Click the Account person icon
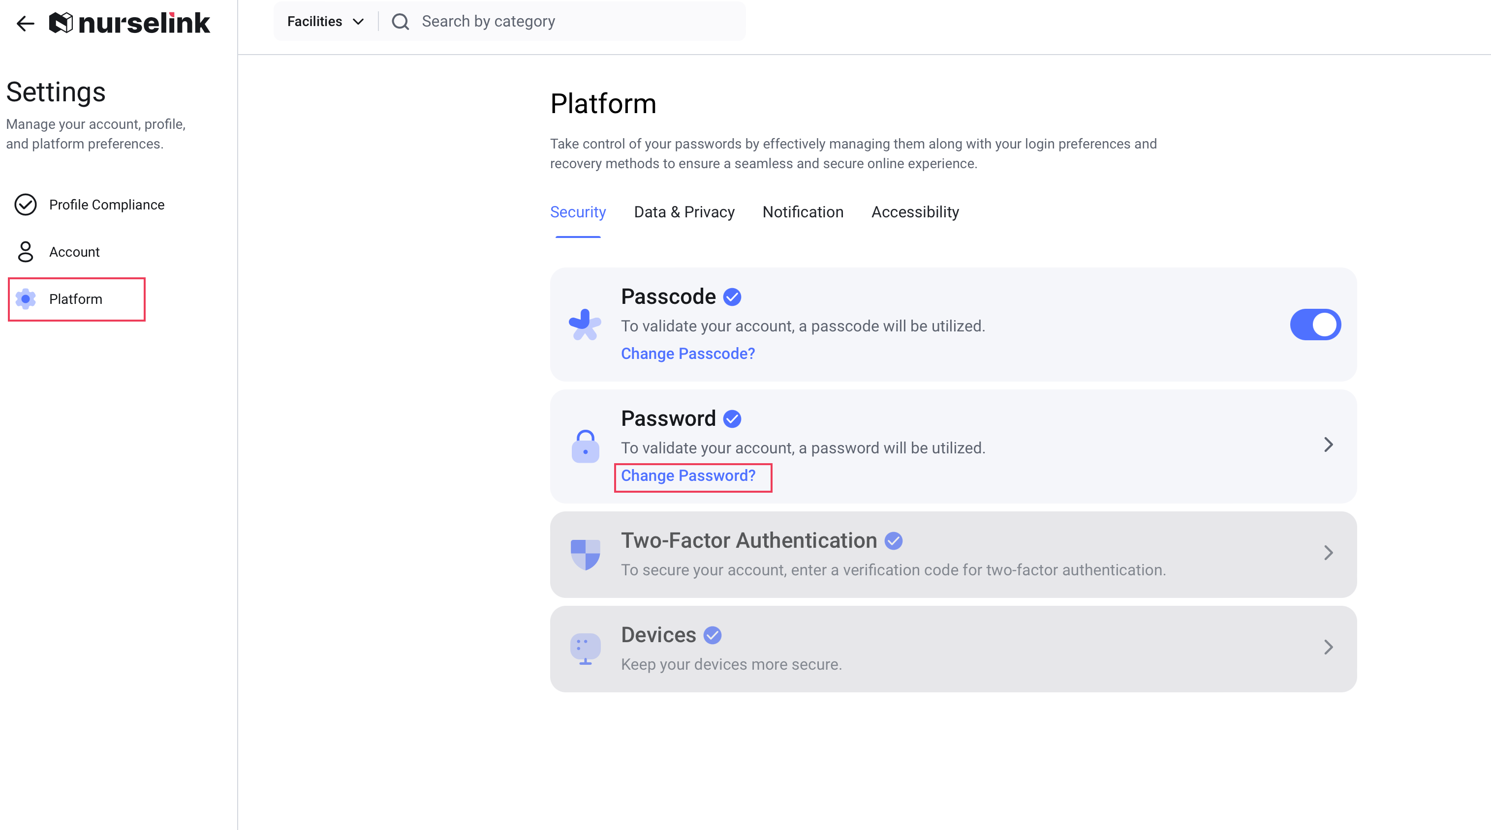 (x=26, y=252)
